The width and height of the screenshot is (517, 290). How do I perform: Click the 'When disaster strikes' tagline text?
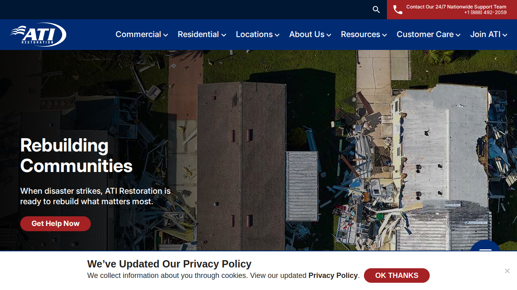tap(95, 196)
